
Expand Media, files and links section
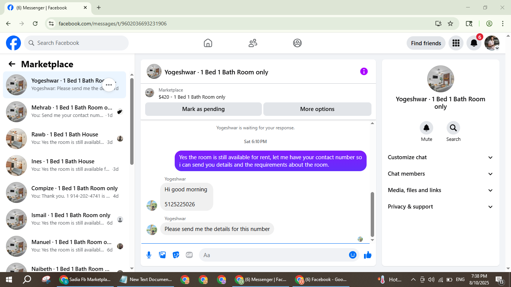coord(441,190)
